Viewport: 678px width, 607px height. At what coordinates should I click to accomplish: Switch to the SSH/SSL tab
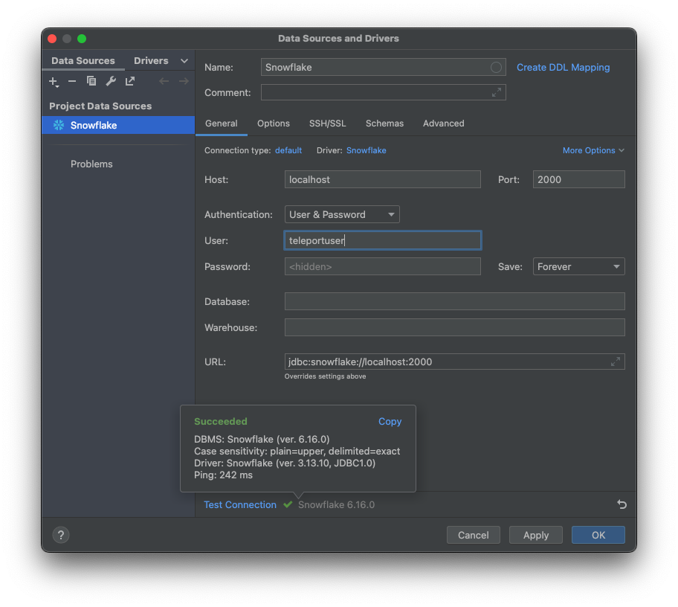327,123
